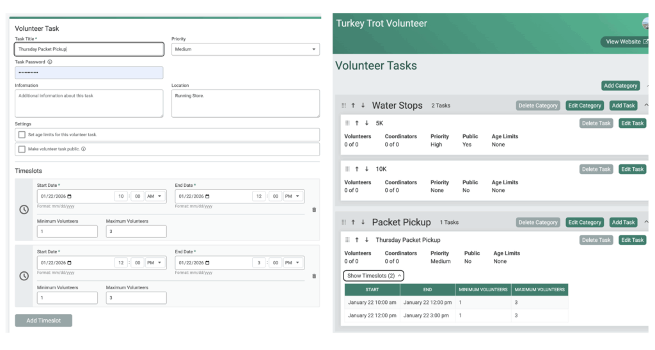655x350 pixels.
Task: Click the trash icon for the first timeslot
Action: [x=313, y=209]
